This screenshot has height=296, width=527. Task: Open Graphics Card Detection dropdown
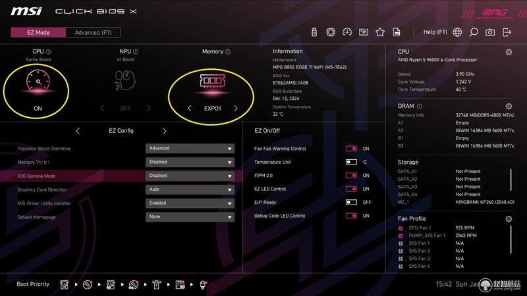(x=190, y=189)
